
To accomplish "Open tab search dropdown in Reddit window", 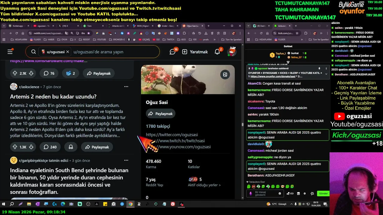I will tap(4, 26).
